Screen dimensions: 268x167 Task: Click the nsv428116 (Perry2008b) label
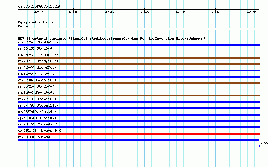pyautogui.click(x=38, y=61)
